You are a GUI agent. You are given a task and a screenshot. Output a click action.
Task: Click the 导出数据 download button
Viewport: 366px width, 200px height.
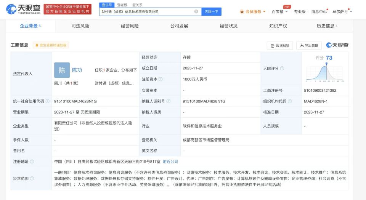pyautogui.click(x=309, y=45)
